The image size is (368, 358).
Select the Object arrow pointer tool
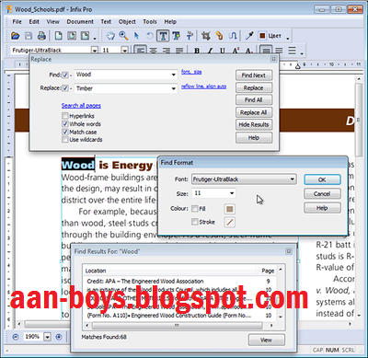tap(136, 36)
